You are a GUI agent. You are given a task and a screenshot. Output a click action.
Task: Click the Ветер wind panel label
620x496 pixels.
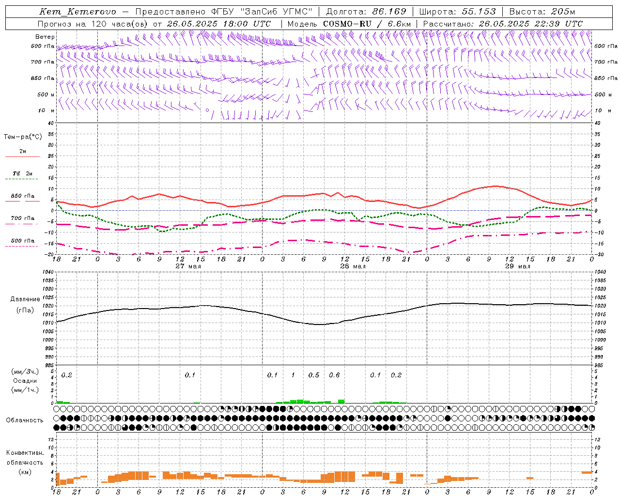point(45,37)
